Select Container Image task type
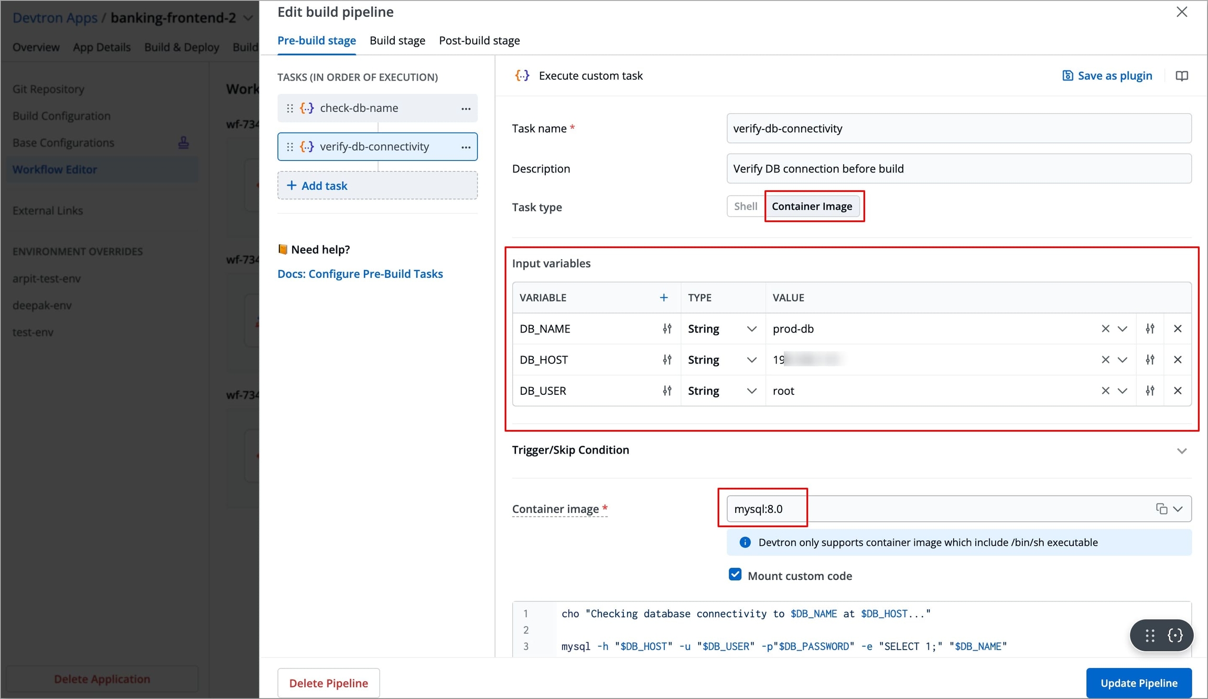Viewport: 1208px width, 699px height. click(x=812, y=207)
